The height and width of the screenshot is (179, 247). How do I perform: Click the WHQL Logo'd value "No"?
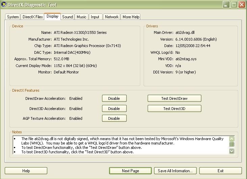pos(178,52)
